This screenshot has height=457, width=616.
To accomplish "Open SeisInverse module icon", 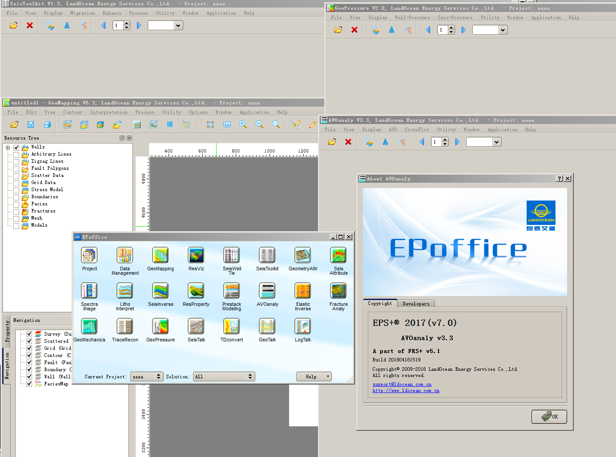I will point(161,291).
